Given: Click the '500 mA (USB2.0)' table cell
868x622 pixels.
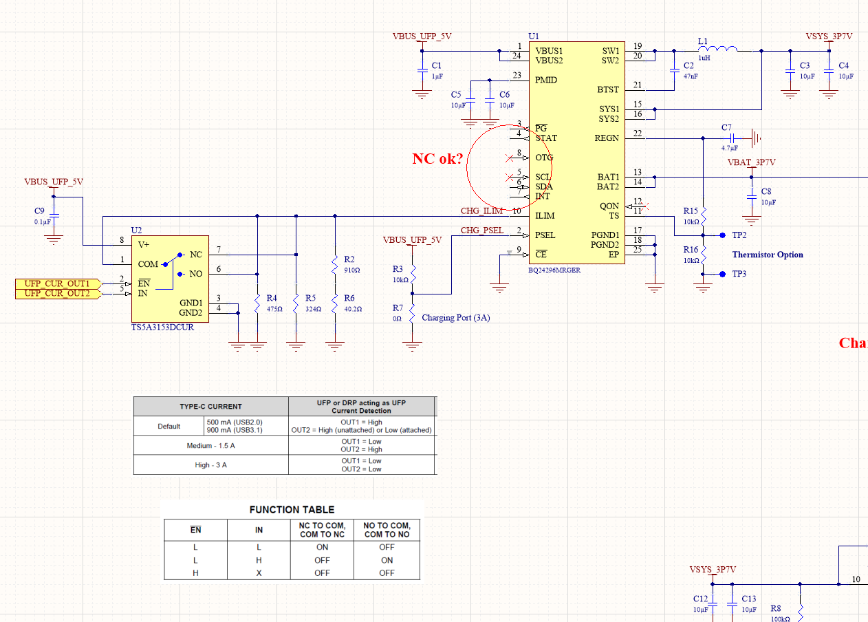Looking at the screenshot, I should click(x=235, y=422).
